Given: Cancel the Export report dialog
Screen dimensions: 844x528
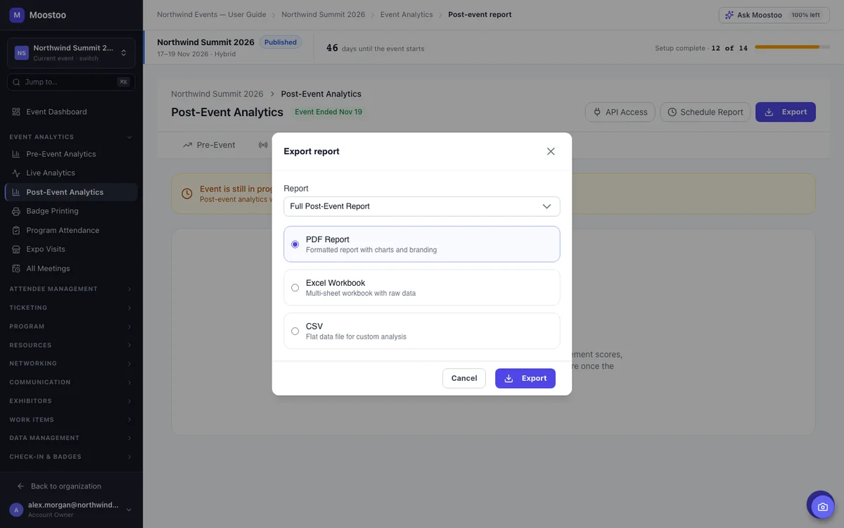Looking at the screenshot, I should tap(464, 378).
